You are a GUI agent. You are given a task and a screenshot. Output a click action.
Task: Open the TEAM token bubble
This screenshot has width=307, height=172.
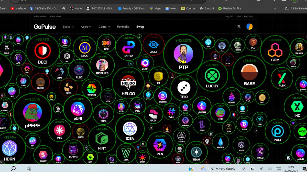[x=196, y=153]
